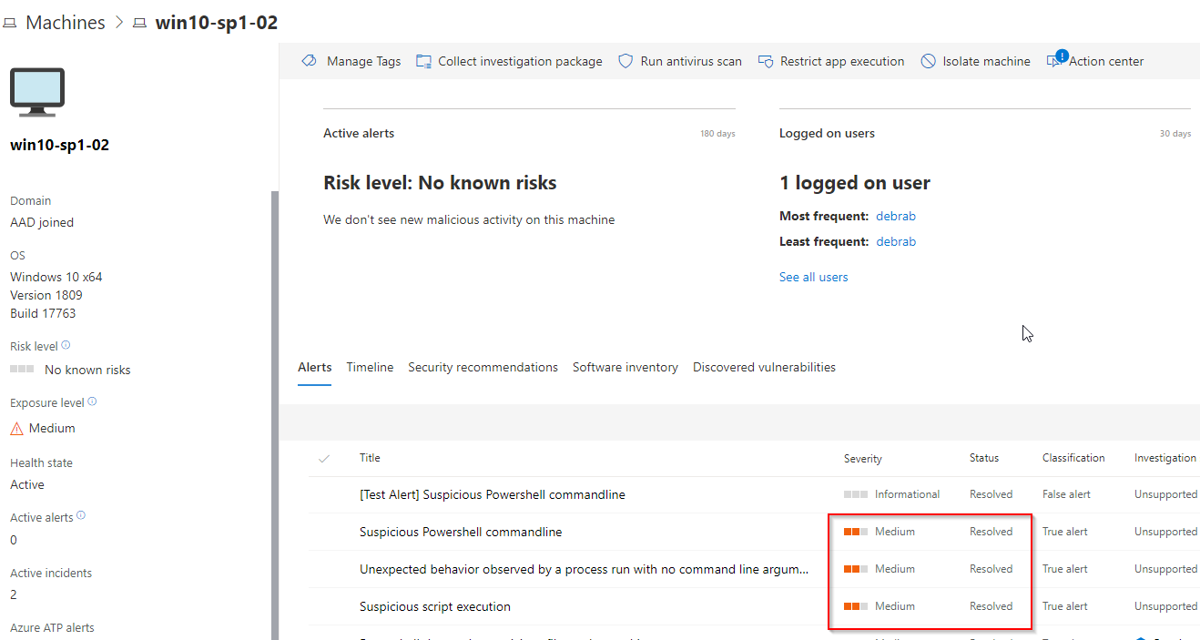This screenshot has height=640, width=1200.
Task: Click the See all users link
Action: 813,277
